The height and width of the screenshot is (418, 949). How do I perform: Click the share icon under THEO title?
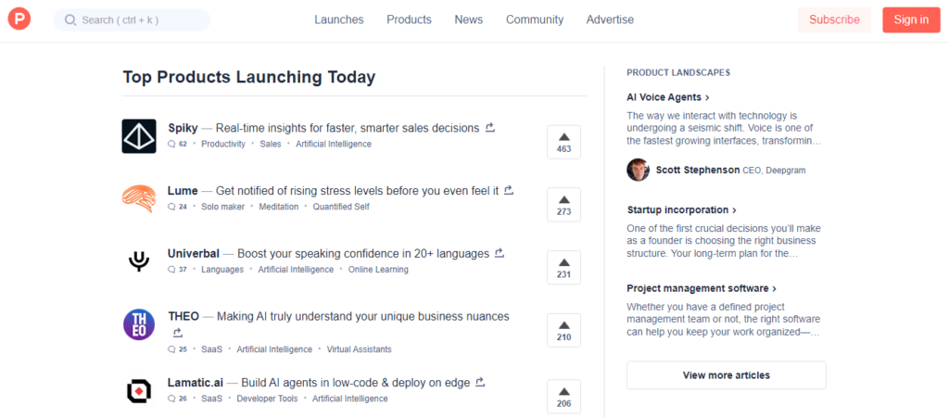(177, 333)
